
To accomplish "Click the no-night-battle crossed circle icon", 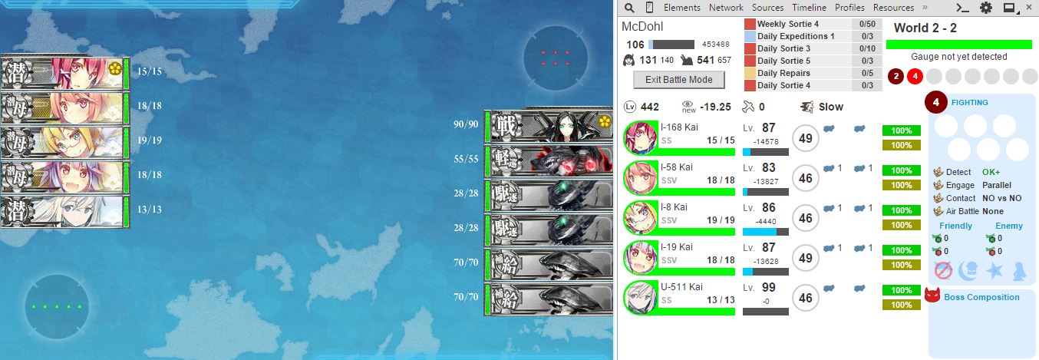I will click(x=944, y=270).
